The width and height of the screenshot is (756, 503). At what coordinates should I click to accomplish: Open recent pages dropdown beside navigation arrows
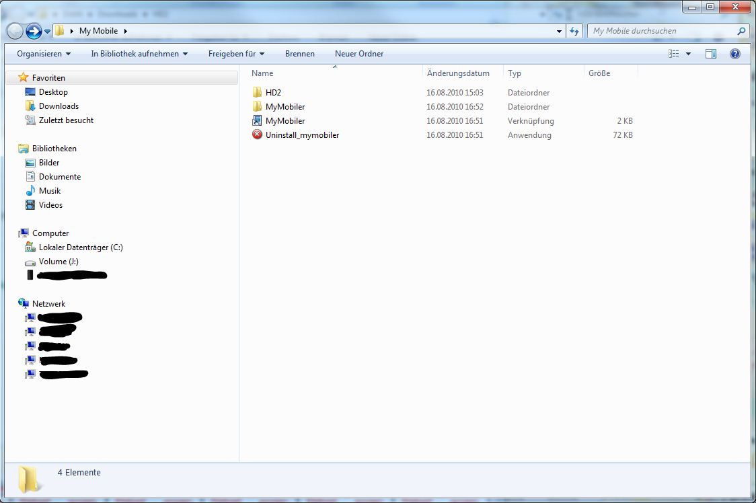pos(47,32)
